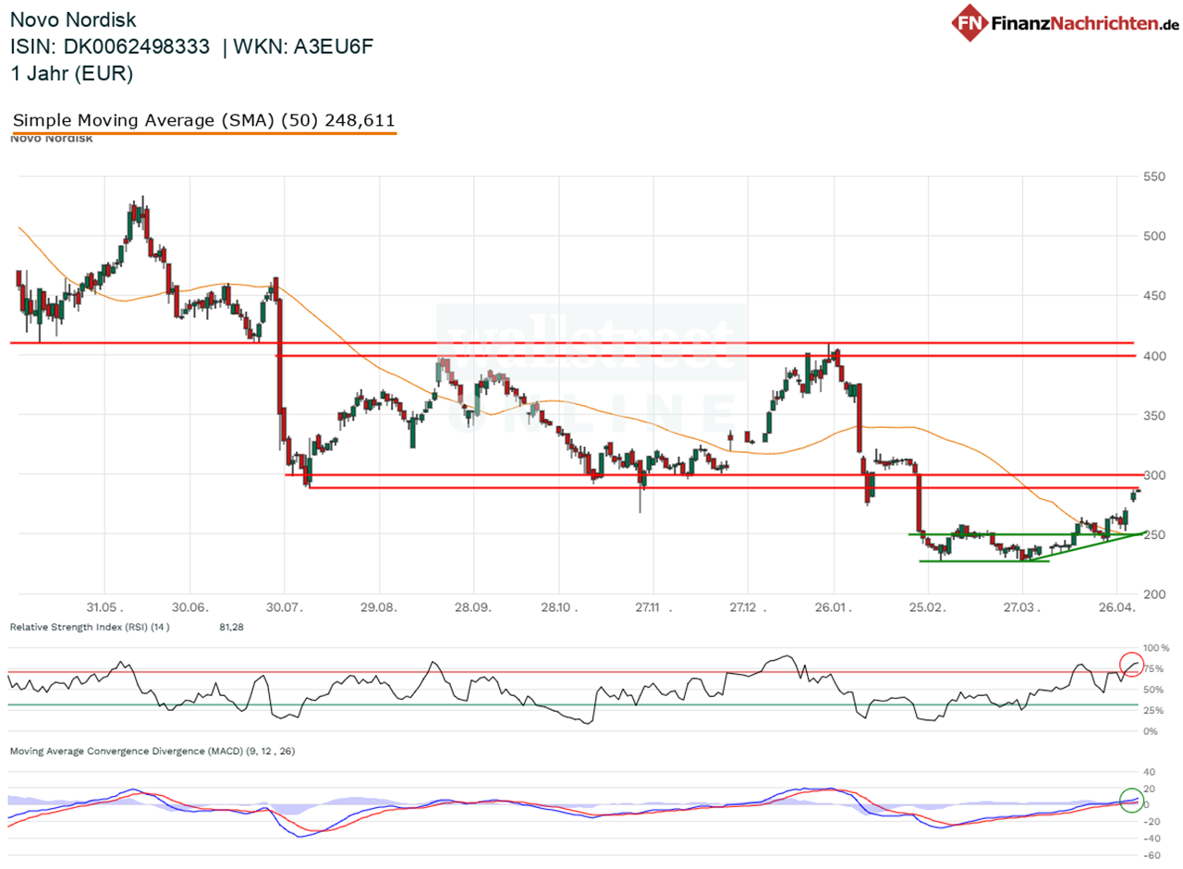
Task: Click the RSI 100 % axis label
Action: pyautogui.click(x=1157, y=648)
